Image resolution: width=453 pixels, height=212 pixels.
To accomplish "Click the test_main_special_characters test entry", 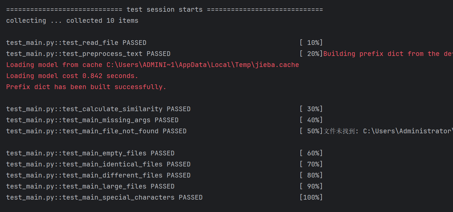I will (104, 197).
